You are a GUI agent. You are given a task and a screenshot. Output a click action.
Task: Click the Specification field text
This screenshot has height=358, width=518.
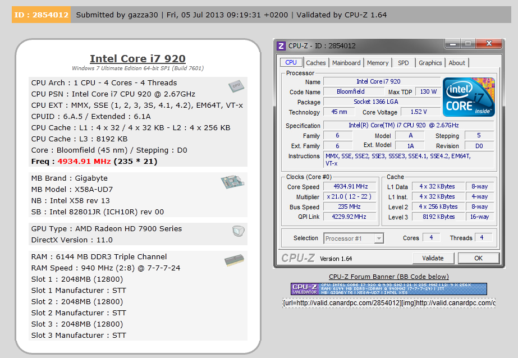coord(409,126)
